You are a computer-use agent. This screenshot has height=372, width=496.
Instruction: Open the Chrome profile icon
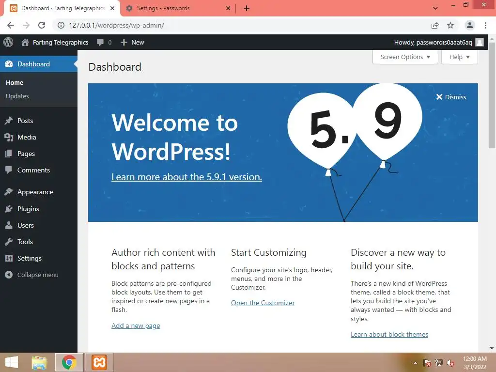470,25
